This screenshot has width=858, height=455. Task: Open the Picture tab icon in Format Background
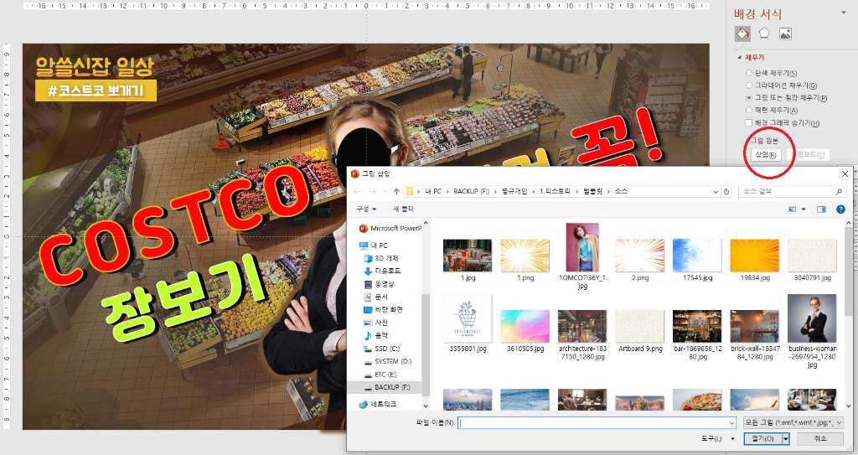tap(785, 34)
